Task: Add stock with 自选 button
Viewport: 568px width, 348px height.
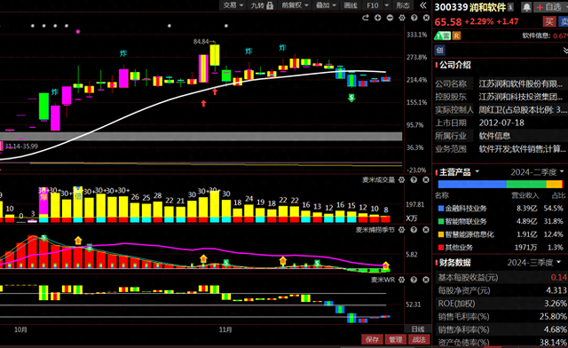Action: tap(549, 7)
